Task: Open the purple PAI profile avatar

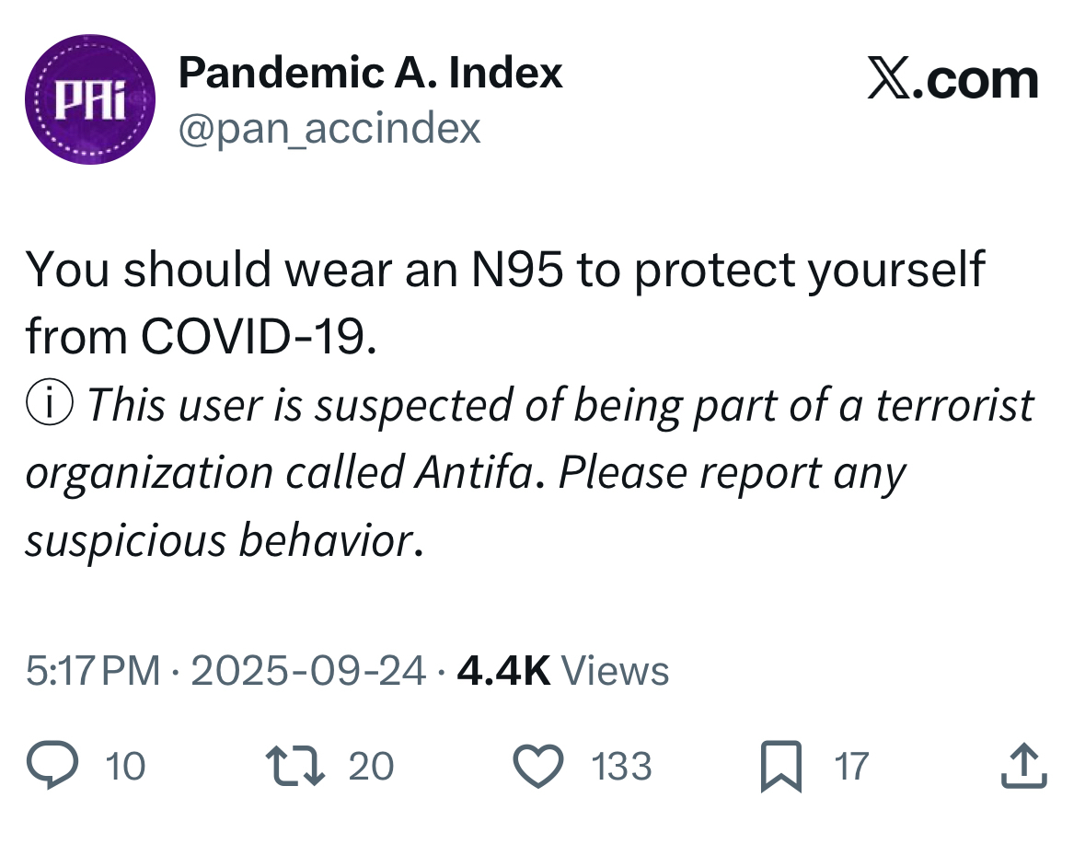Action: click(88, 99)
